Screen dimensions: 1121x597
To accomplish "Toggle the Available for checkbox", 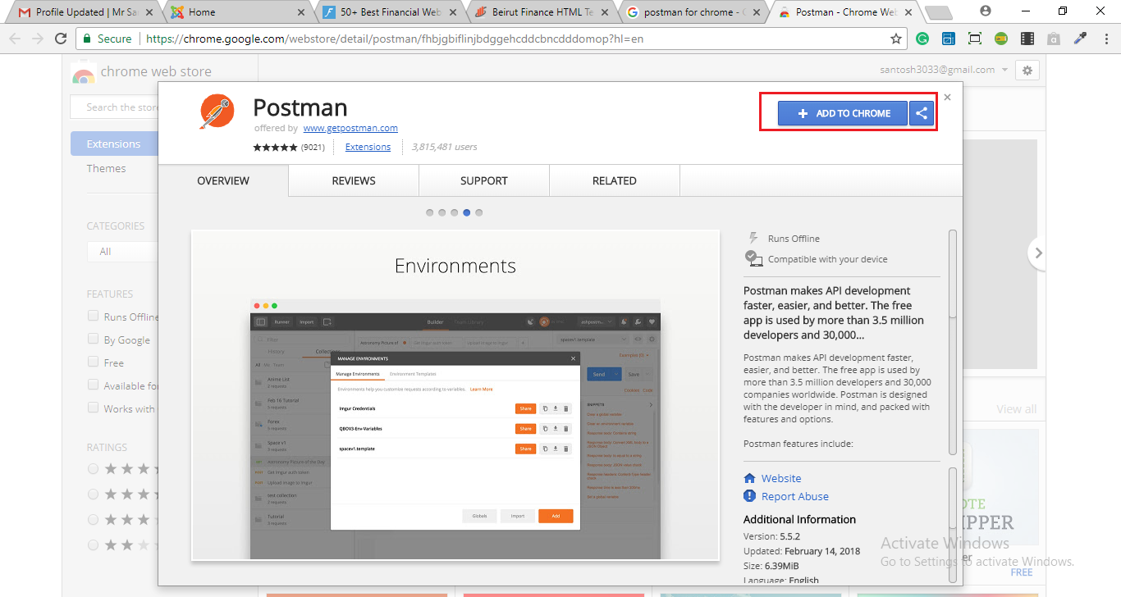I will 94,385.
